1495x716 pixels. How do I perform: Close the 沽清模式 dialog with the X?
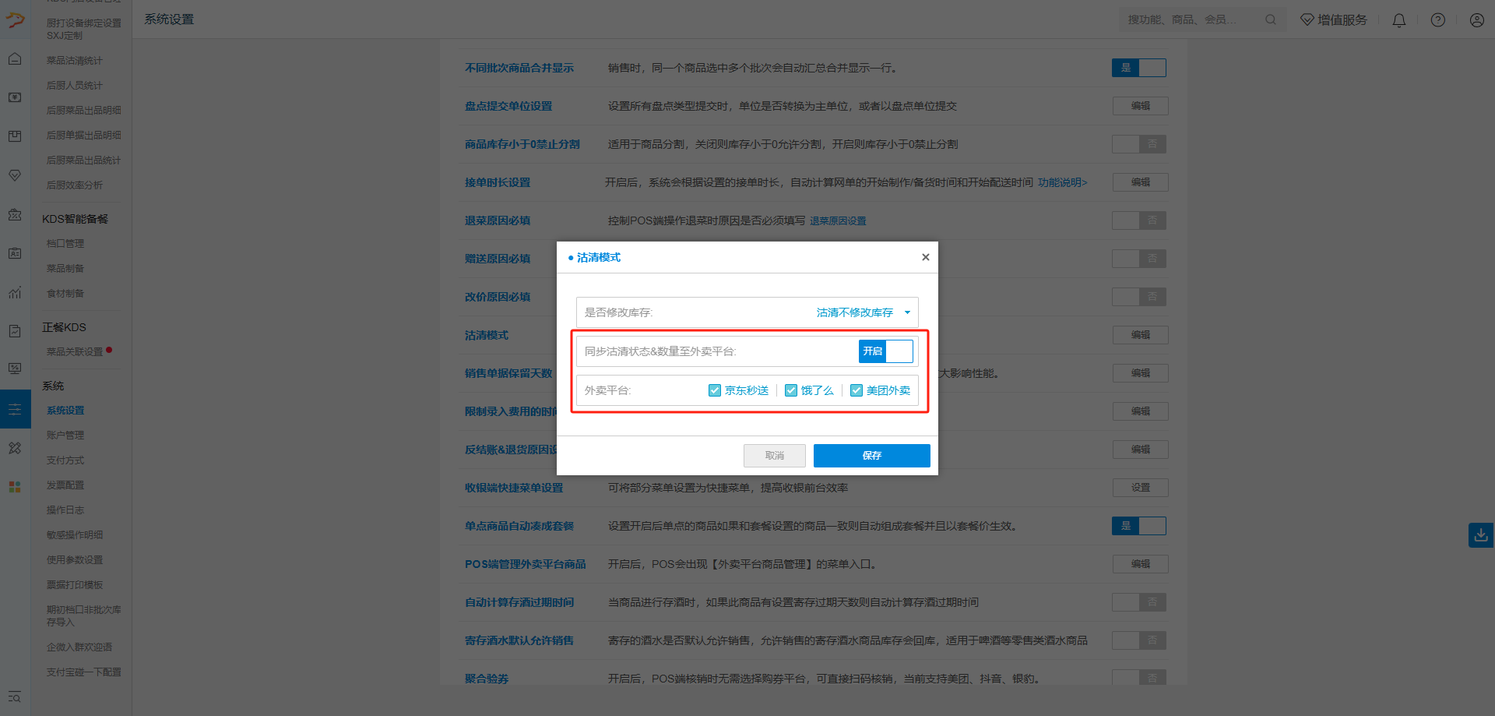(x=926, y=257)
